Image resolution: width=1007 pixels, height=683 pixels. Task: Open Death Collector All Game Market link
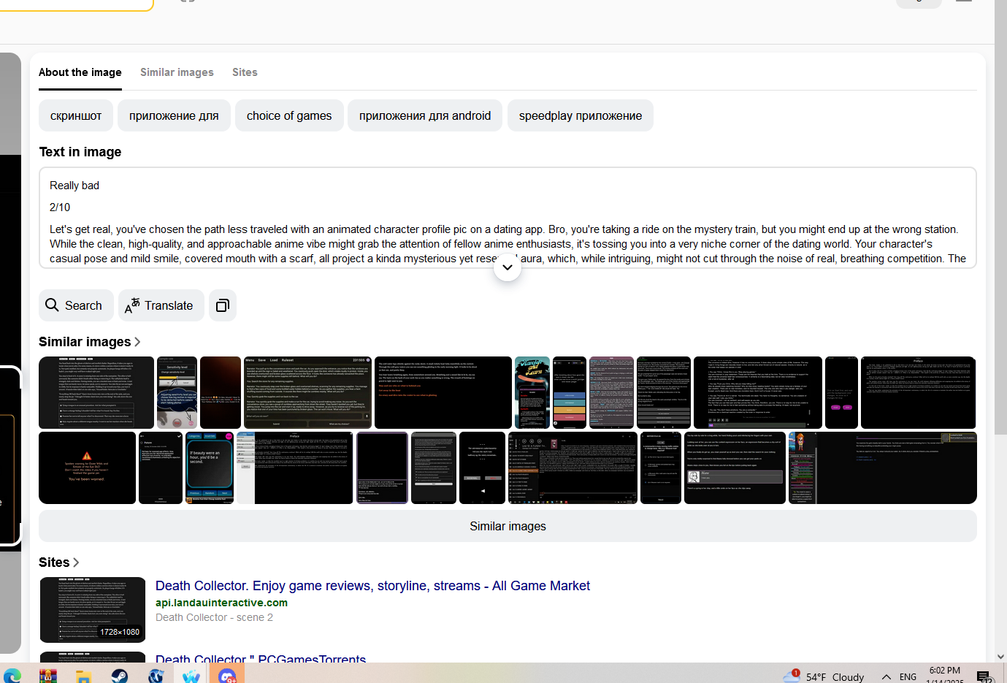(372, 586)
